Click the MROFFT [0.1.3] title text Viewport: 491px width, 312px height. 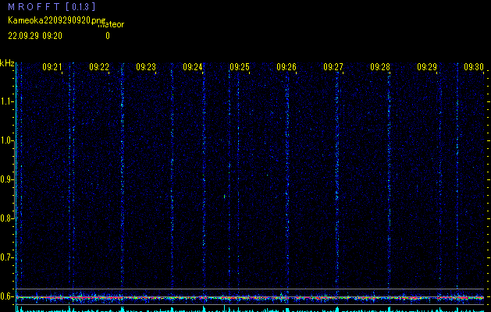(x=52, y=6)
